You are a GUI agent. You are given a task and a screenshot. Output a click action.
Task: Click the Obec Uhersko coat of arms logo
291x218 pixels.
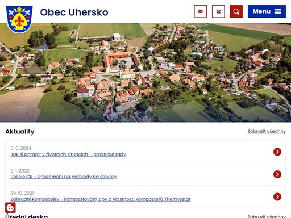tap(19, 19)
